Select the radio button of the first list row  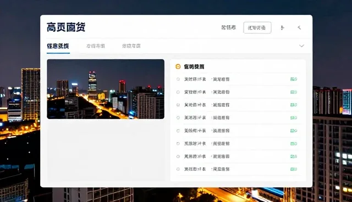click(x=178, y=79)
